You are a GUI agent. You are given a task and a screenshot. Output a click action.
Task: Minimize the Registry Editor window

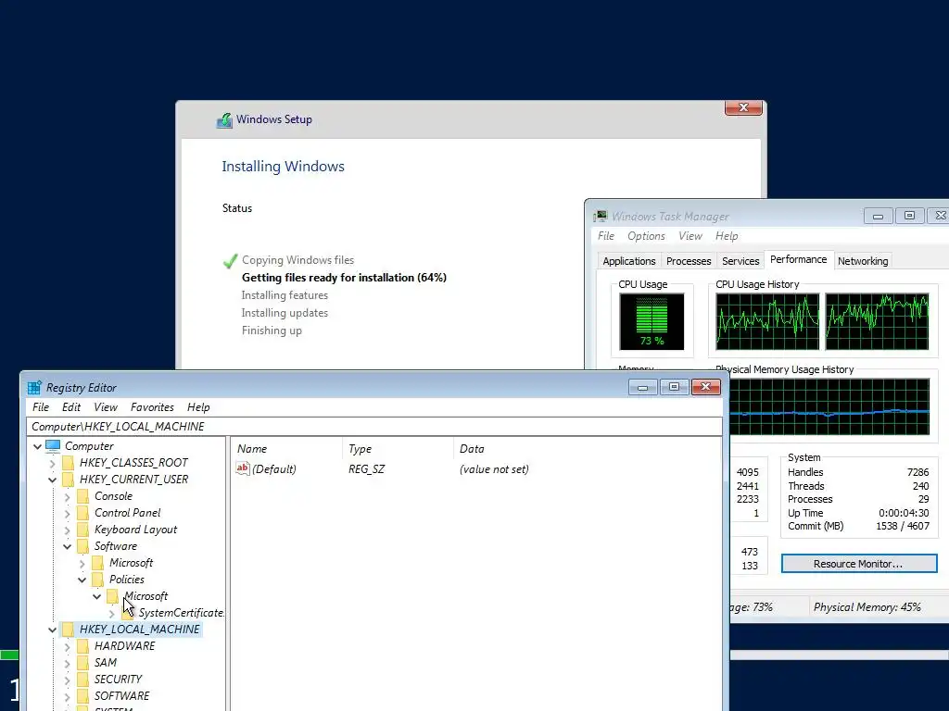tap(643, 387)
